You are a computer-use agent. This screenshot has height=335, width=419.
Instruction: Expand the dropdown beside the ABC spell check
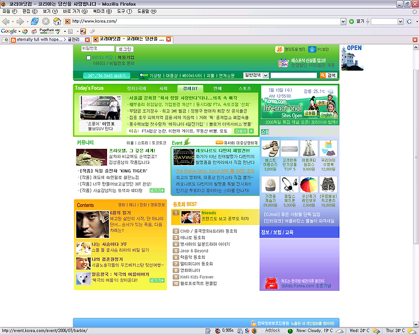pos(65,31)
